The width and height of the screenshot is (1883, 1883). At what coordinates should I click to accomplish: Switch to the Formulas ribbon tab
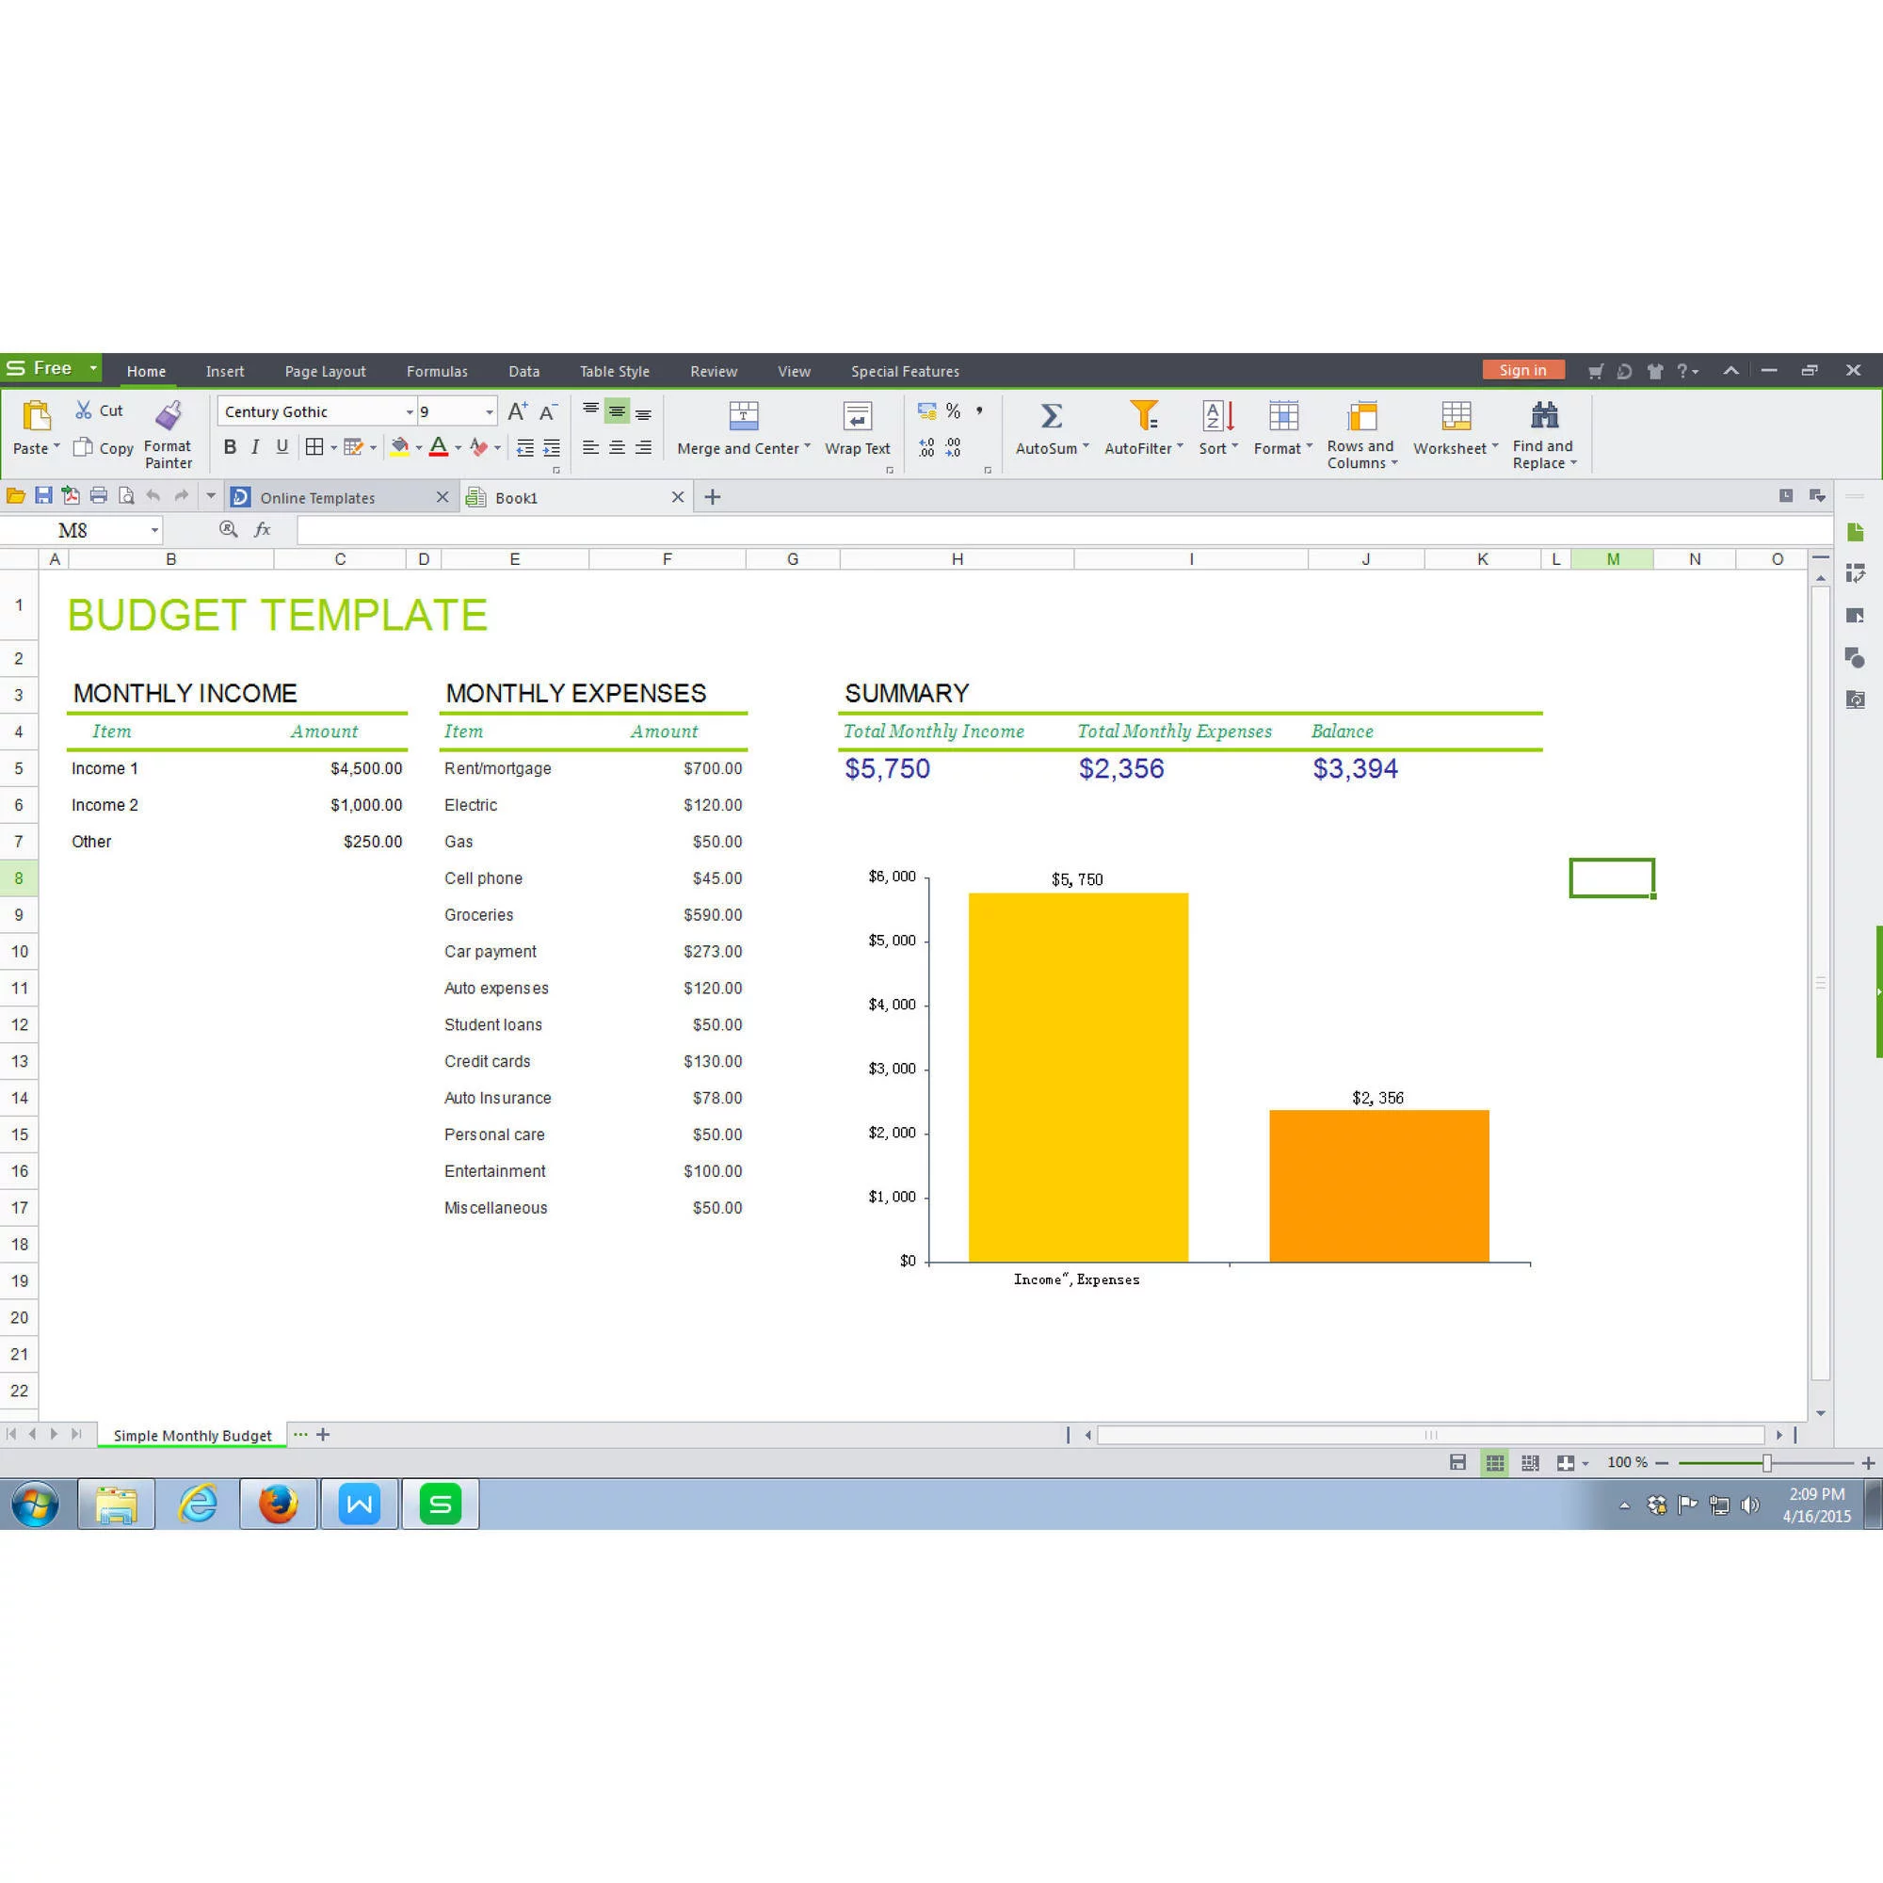[x=437, y=371]
